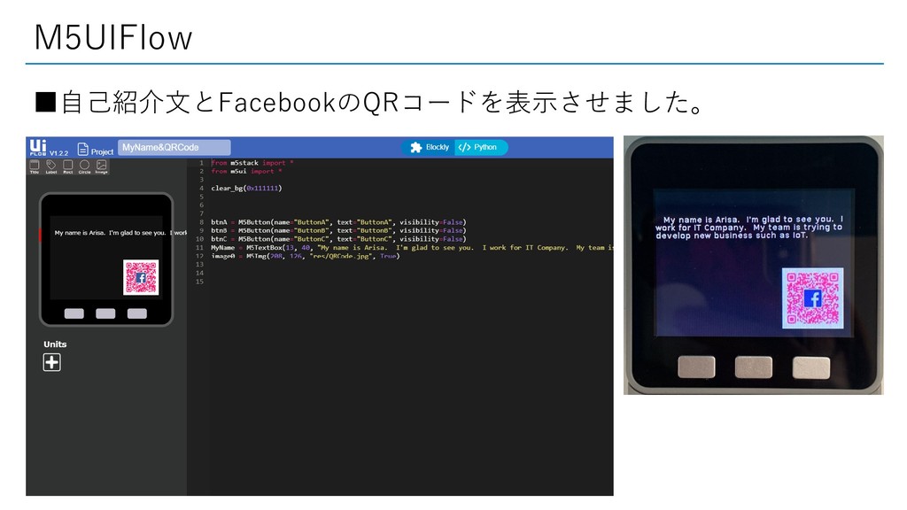Select the Rect widget tool
Screen dimensions: 907x510
click(x=67, y=166)
